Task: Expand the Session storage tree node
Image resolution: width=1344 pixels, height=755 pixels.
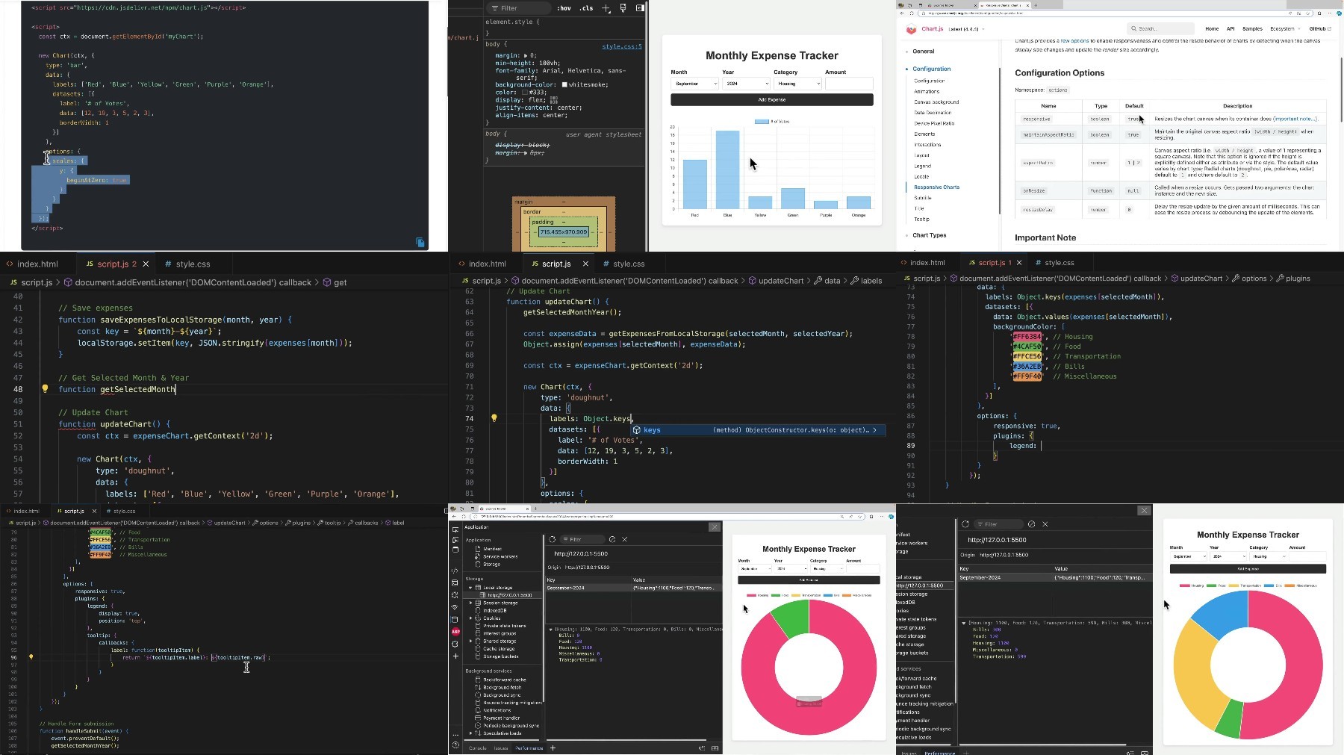Action: pos(470,603)
